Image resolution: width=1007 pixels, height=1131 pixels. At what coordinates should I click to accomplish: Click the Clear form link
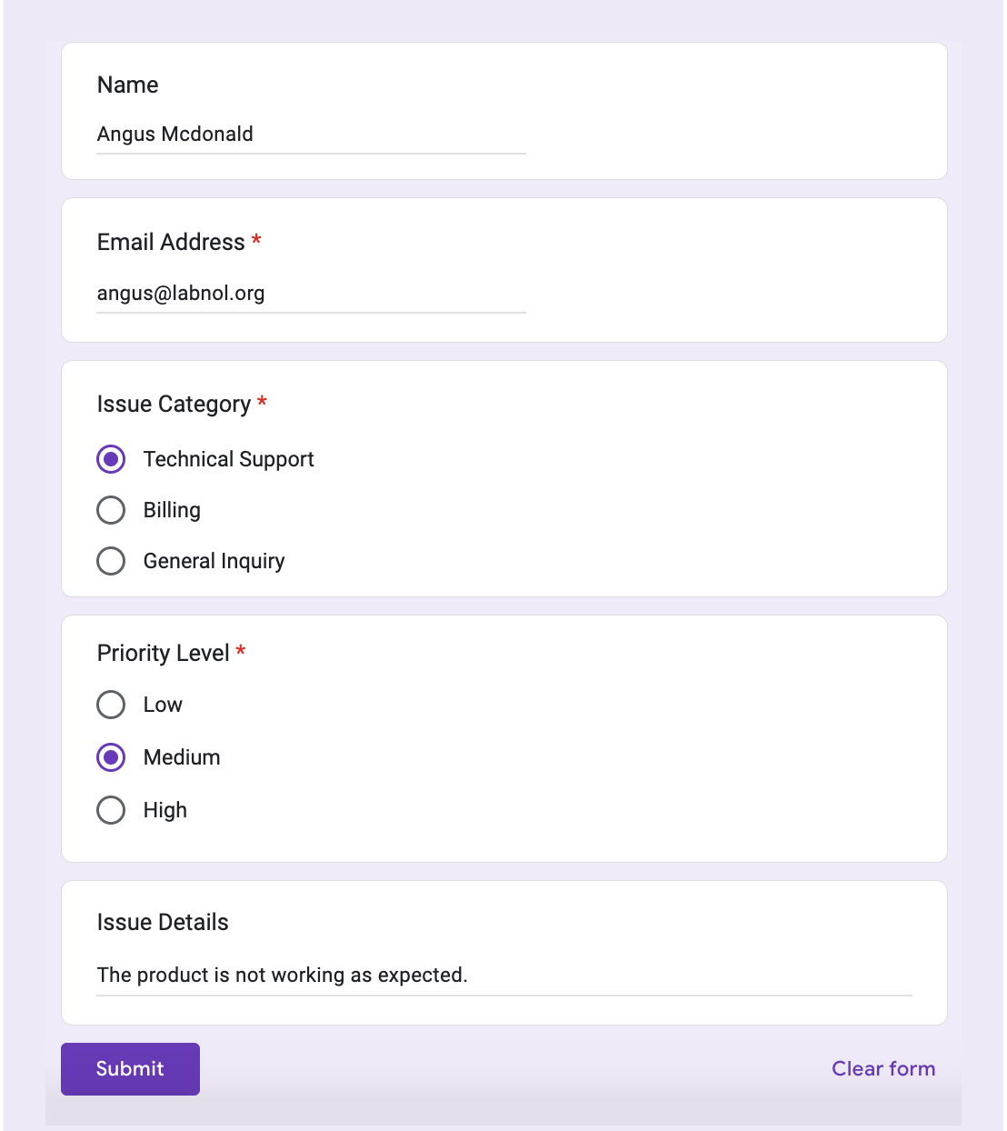tap(882, 1069)
